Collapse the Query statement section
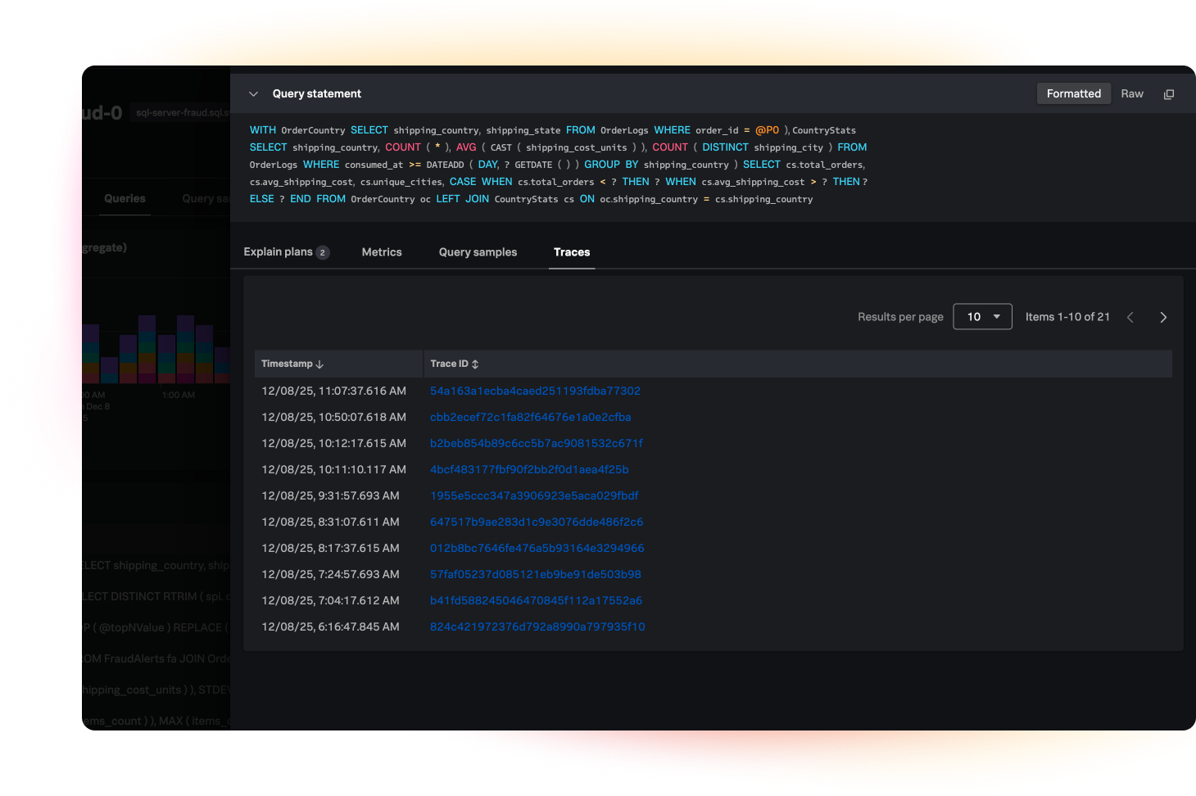This screenshot has width=1196, height=796. click(254, 94)
